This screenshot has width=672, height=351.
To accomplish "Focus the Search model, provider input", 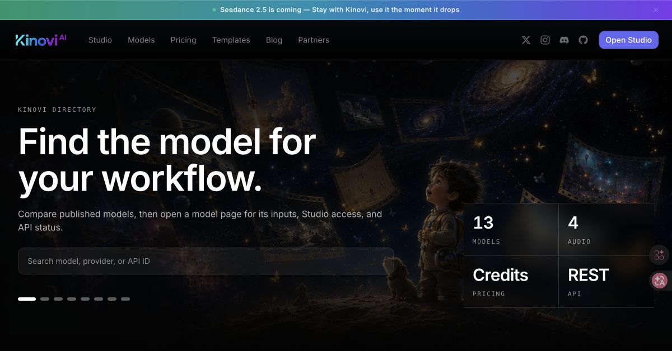I will click(x=206, y=261).
